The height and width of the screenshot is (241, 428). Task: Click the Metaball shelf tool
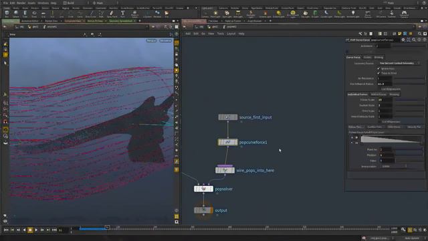coord(157,13)
